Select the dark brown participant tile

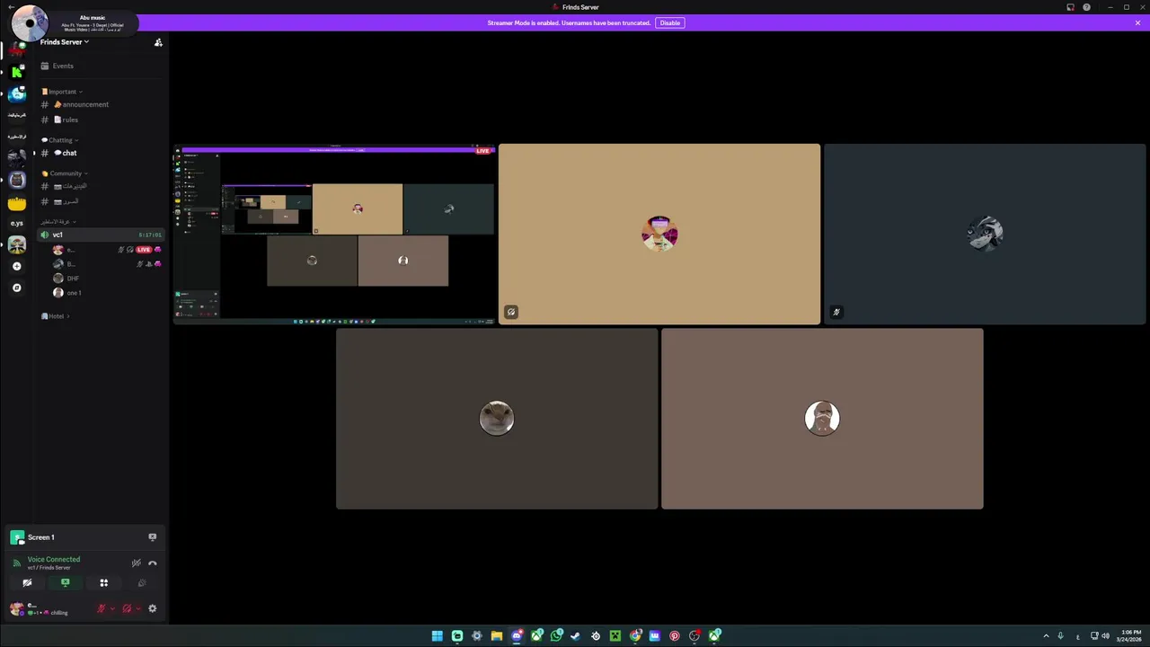pyautogui.click(x=497, y=419)
